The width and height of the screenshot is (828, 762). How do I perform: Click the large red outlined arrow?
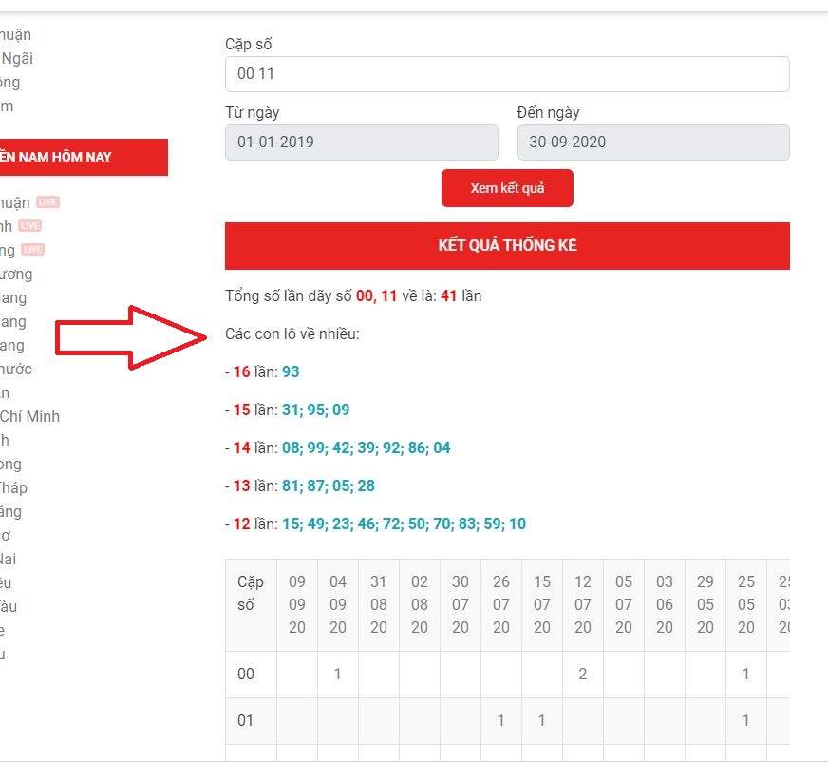coord(131,336)
